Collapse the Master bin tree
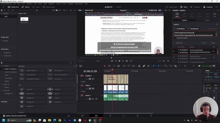The height and width of the screenshot is (123, 220). (x=2, y=13)
